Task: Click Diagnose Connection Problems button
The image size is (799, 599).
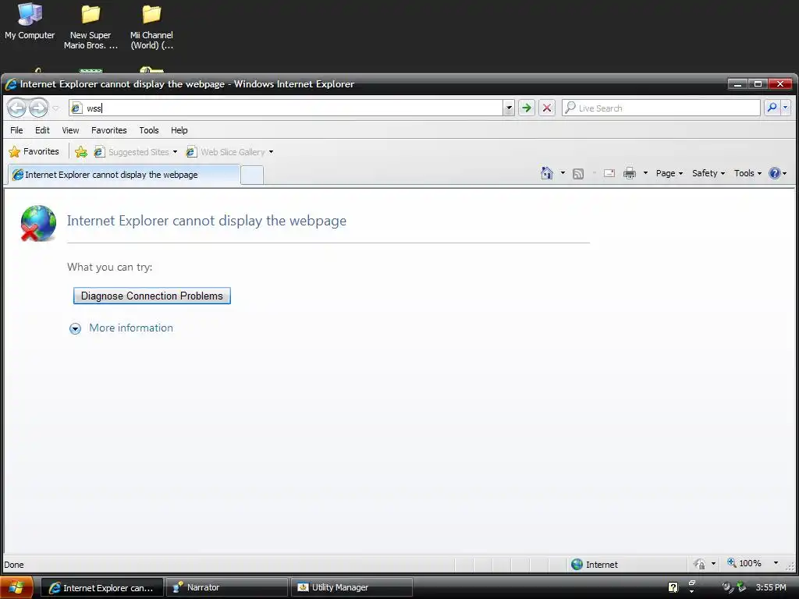Action: click(152, 296)
